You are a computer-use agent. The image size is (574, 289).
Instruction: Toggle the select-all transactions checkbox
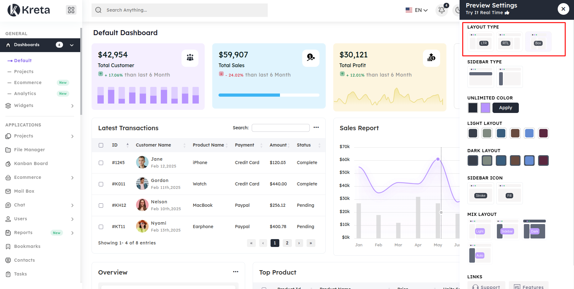101,145
